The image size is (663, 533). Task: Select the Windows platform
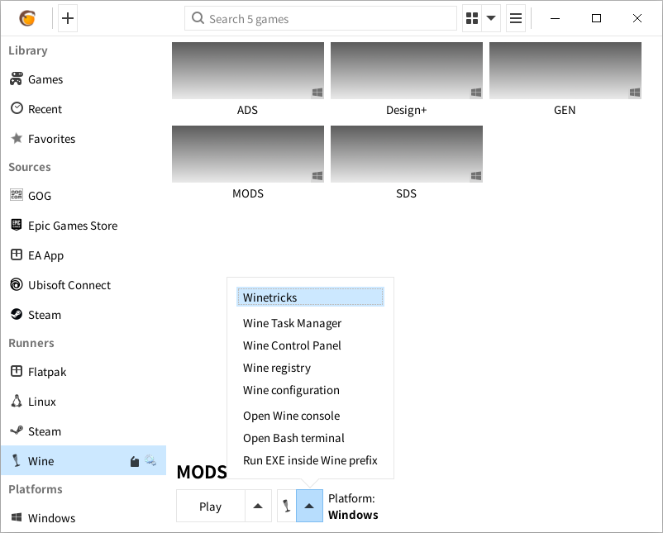(83, 518)
